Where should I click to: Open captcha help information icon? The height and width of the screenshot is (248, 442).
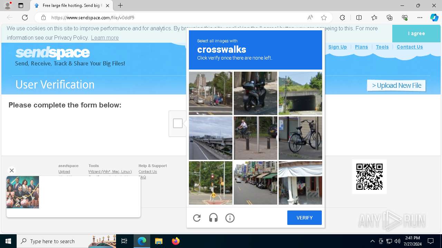(230, 218)
